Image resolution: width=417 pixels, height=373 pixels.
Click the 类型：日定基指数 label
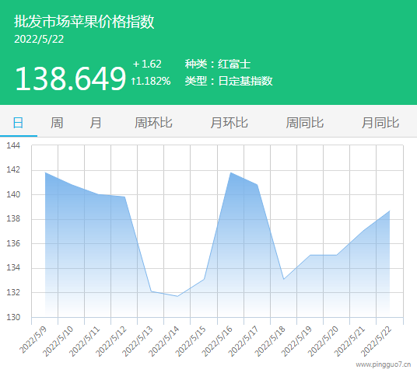click(x=229, y=81)
